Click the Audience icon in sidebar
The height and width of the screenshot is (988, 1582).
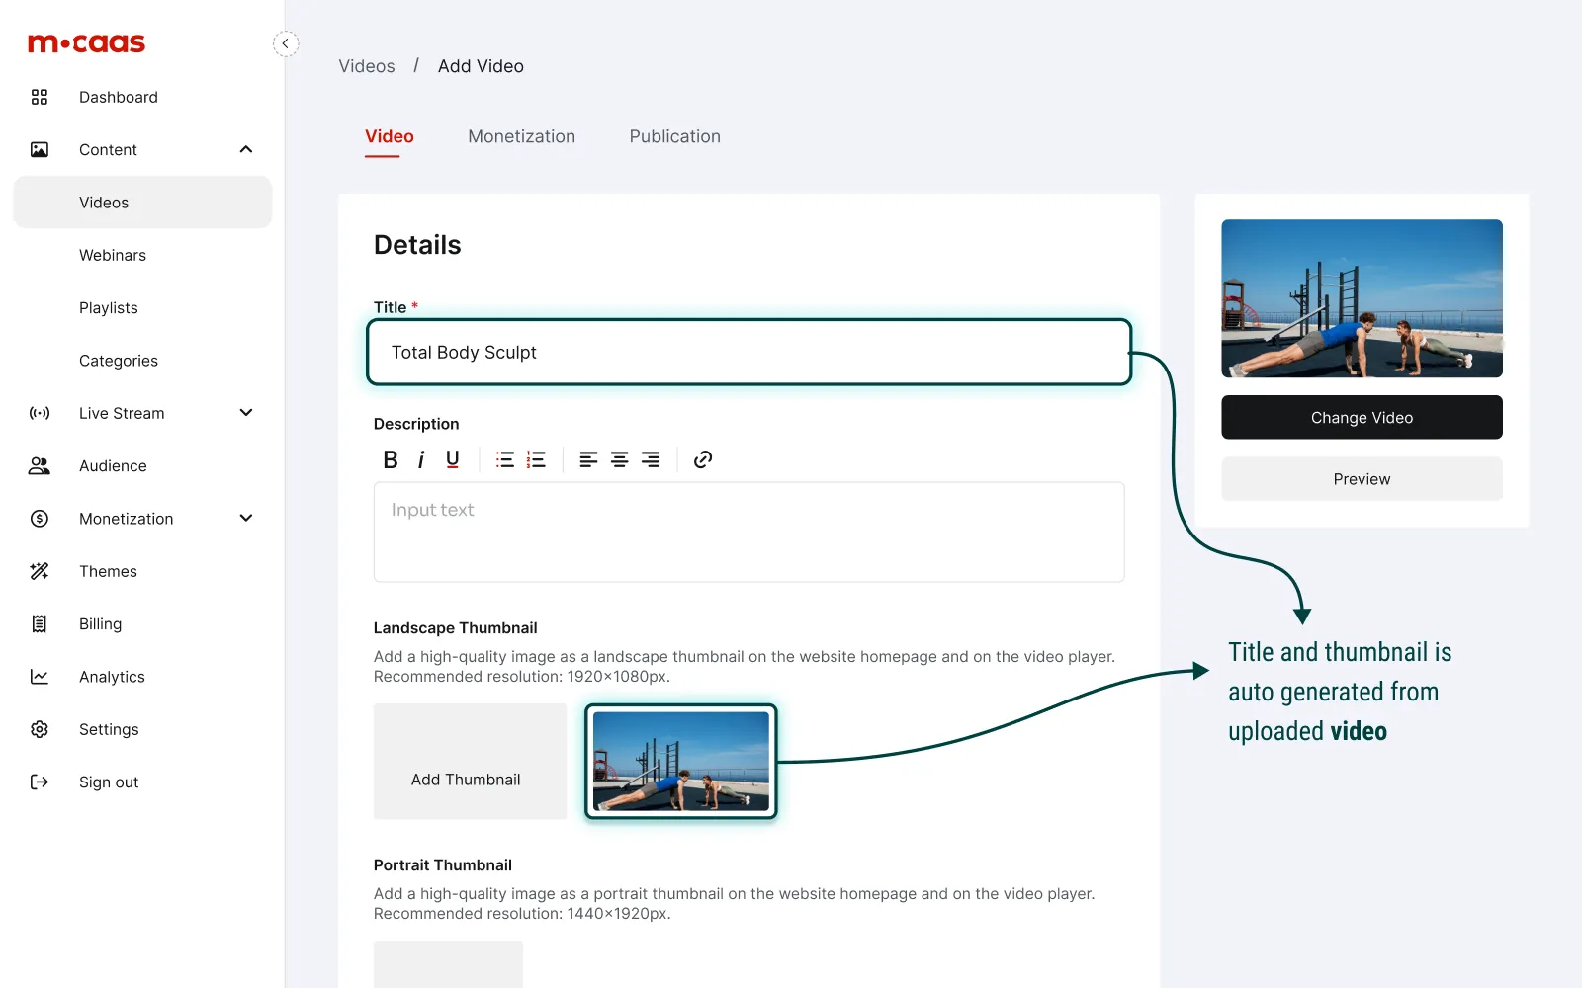point(39,465)
